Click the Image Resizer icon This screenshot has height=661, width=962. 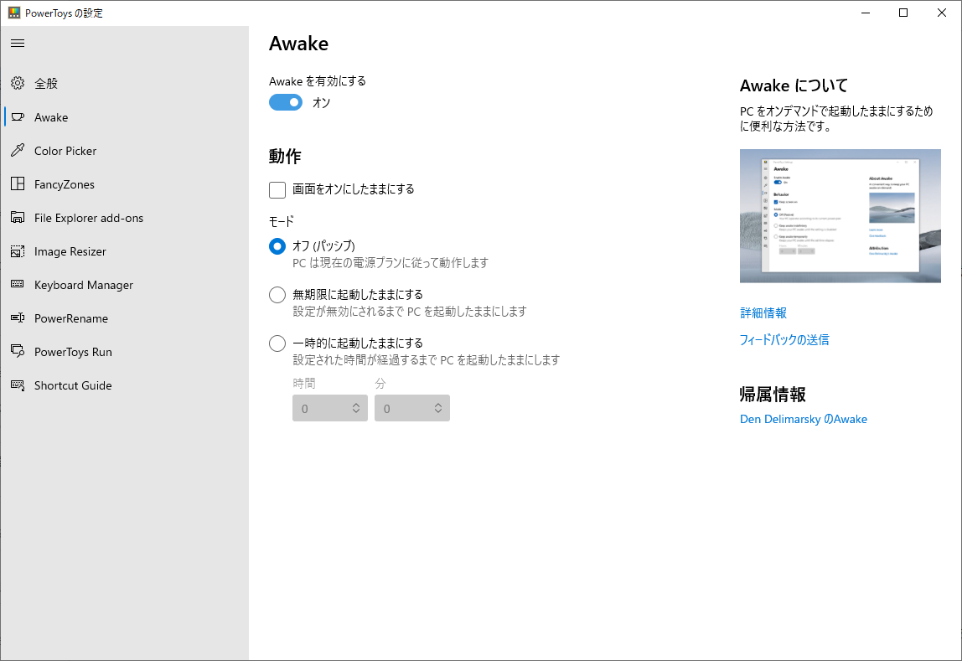(x=18, y=251)
